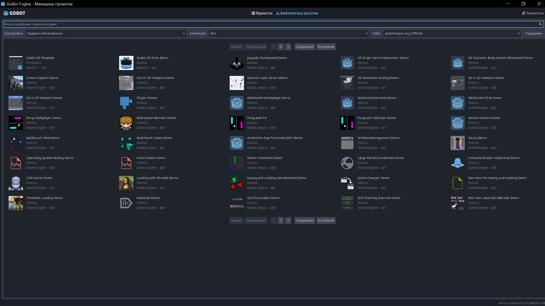Open the Сайт site dropdown
Viewport: 545px width, 306px height.
point(452,33)
